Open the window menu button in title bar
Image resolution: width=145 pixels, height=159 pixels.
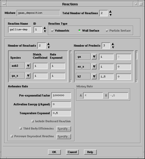coord(4,4)
